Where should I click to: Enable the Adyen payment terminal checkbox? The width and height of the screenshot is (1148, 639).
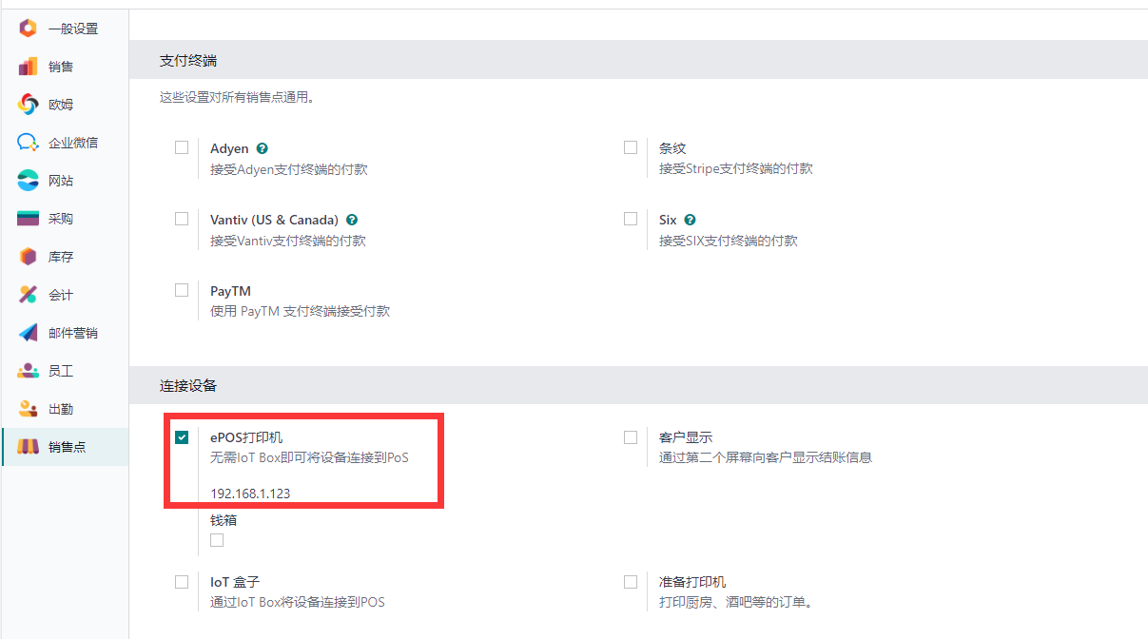[x=182, y=147]
